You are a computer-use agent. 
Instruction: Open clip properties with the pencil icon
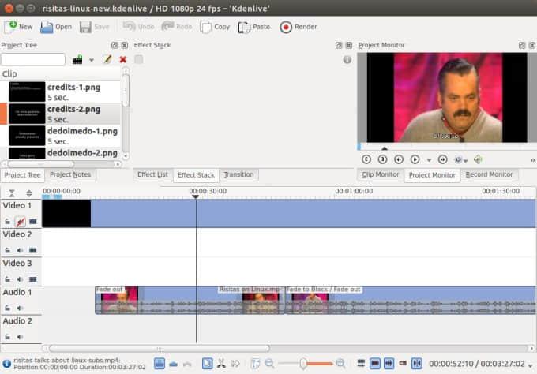[107, 60]
